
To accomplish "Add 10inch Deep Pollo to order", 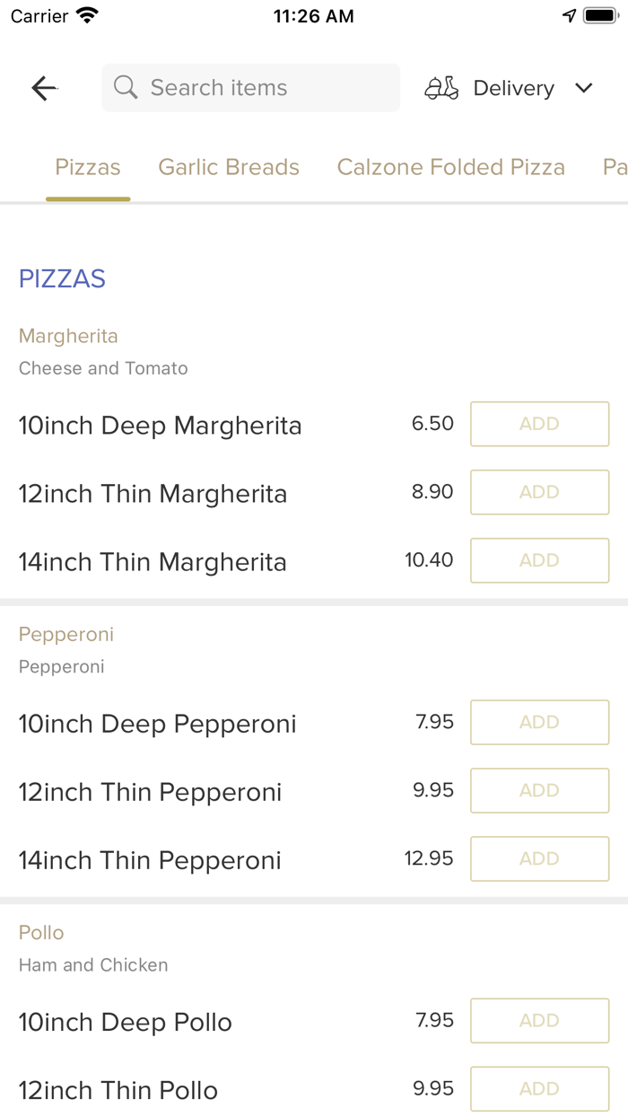I will click(539, 1020).
